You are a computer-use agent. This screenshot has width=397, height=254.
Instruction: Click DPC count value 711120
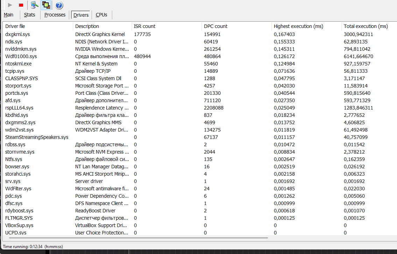coord(212,100)
